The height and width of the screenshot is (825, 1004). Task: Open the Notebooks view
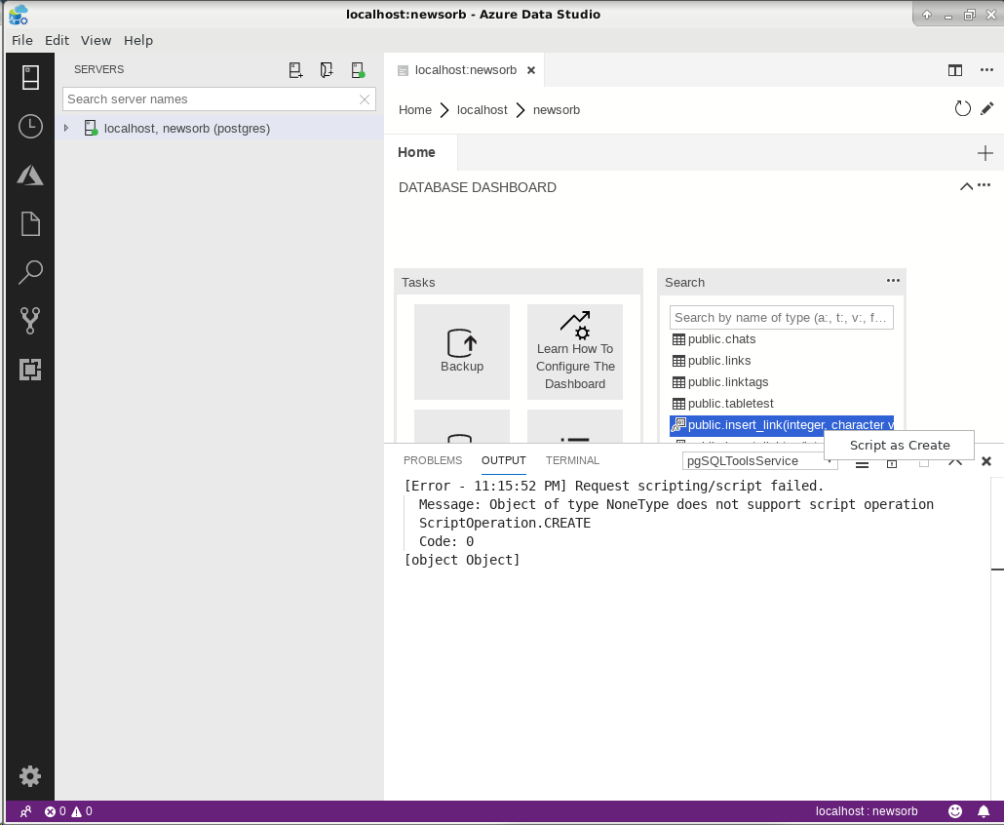[30, 223]
